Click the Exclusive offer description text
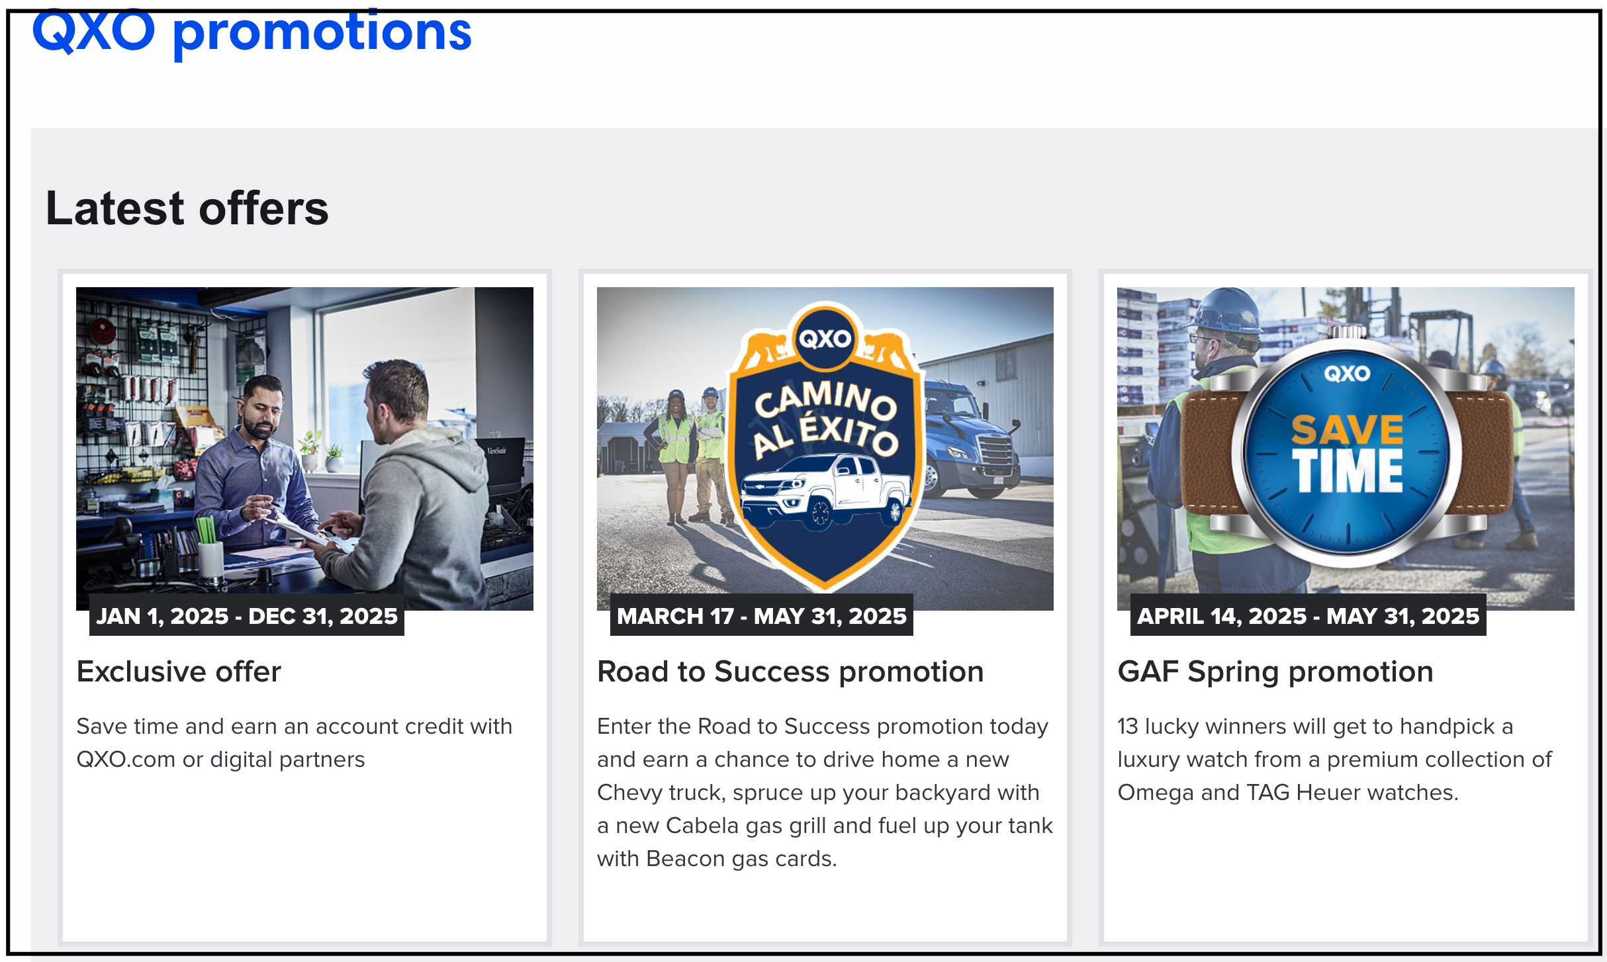This screenshot has height=962, width=1607. click(x=295, y=742)
